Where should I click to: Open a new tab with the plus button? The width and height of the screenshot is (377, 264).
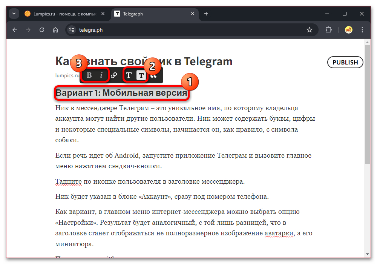click(206, 14)
